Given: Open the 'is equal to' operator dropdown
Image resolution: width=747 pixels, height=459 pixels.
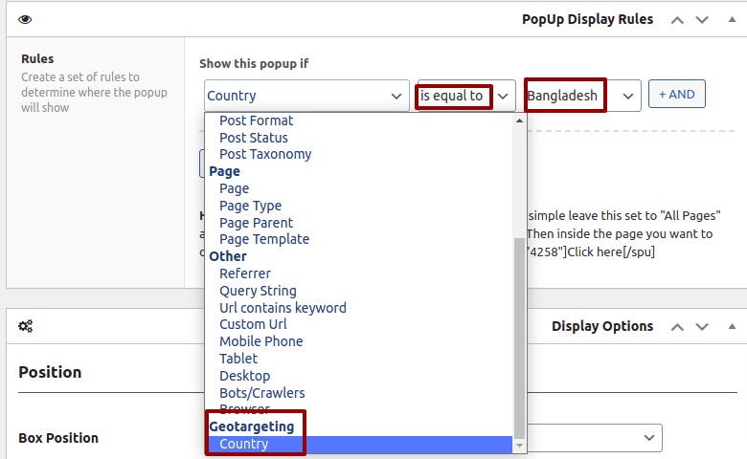Looking at the screenshot, I should [466, 96].
